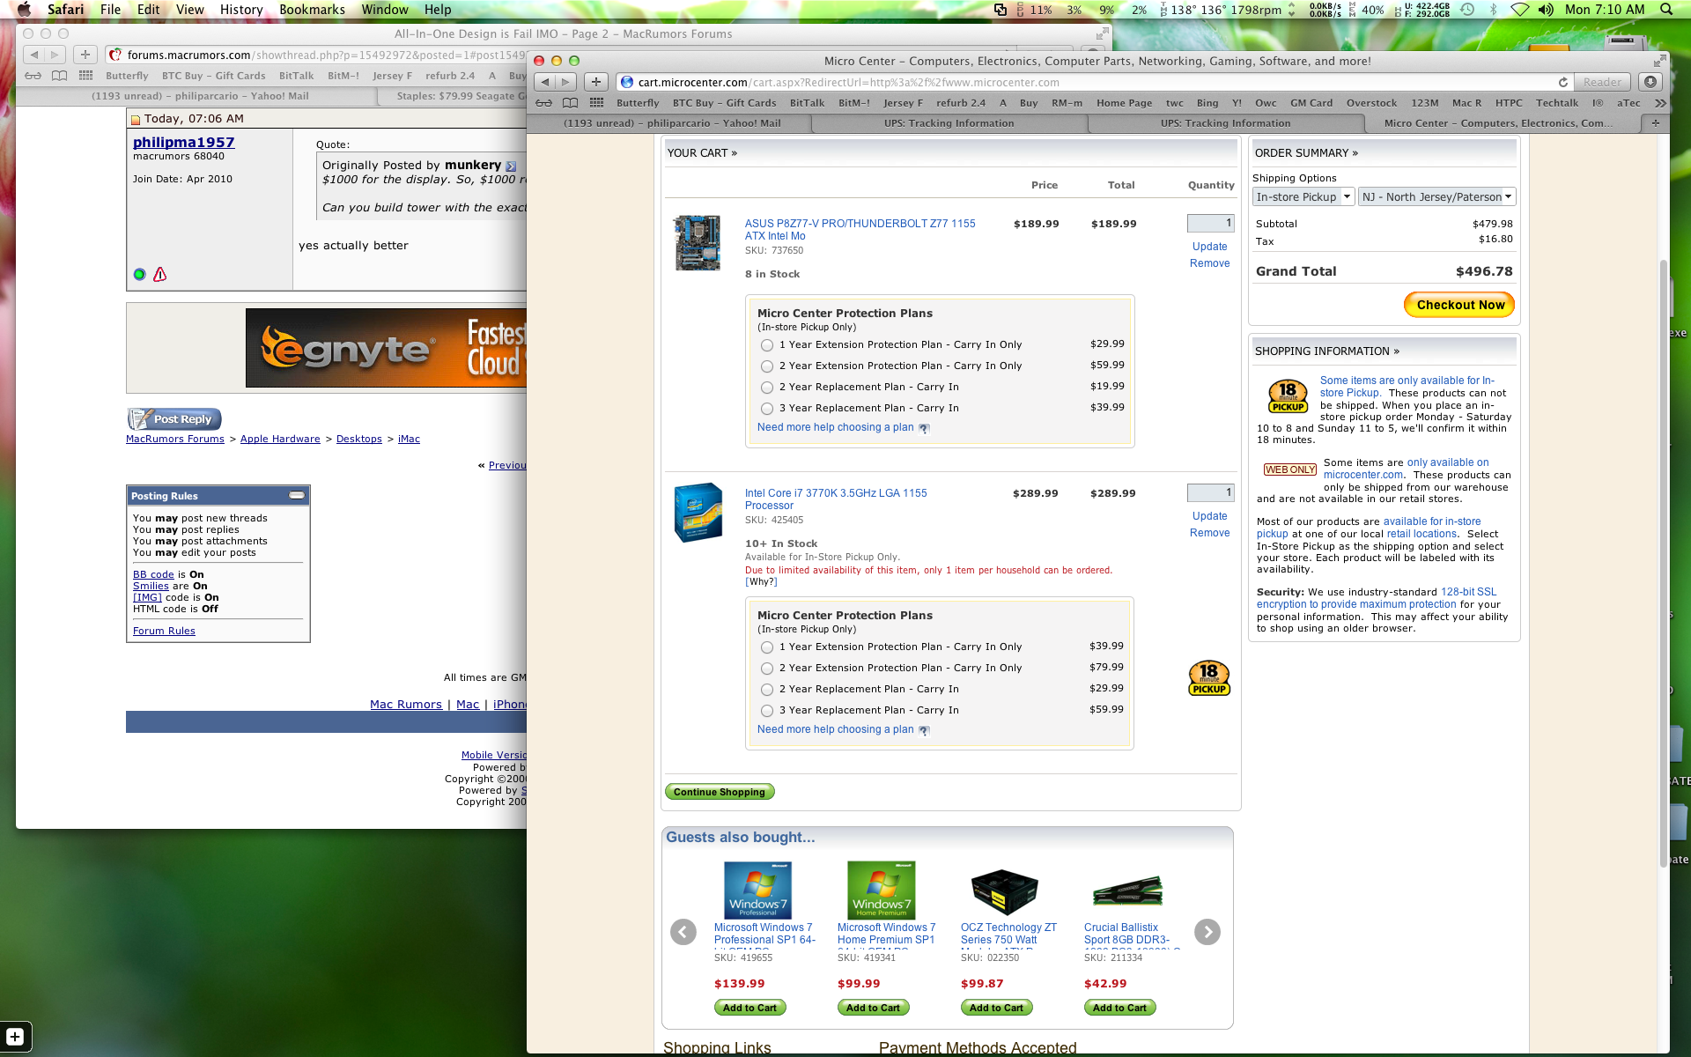This screenshot has width=1691, height=1057.
Task: Click the online status green dot for philipma1957
Action: click(x=139, y=274)
